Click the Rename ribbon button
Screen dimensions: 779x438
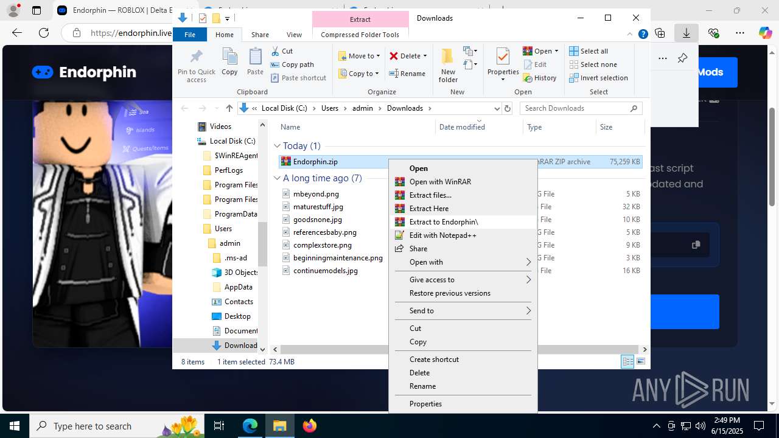point(408,74)
